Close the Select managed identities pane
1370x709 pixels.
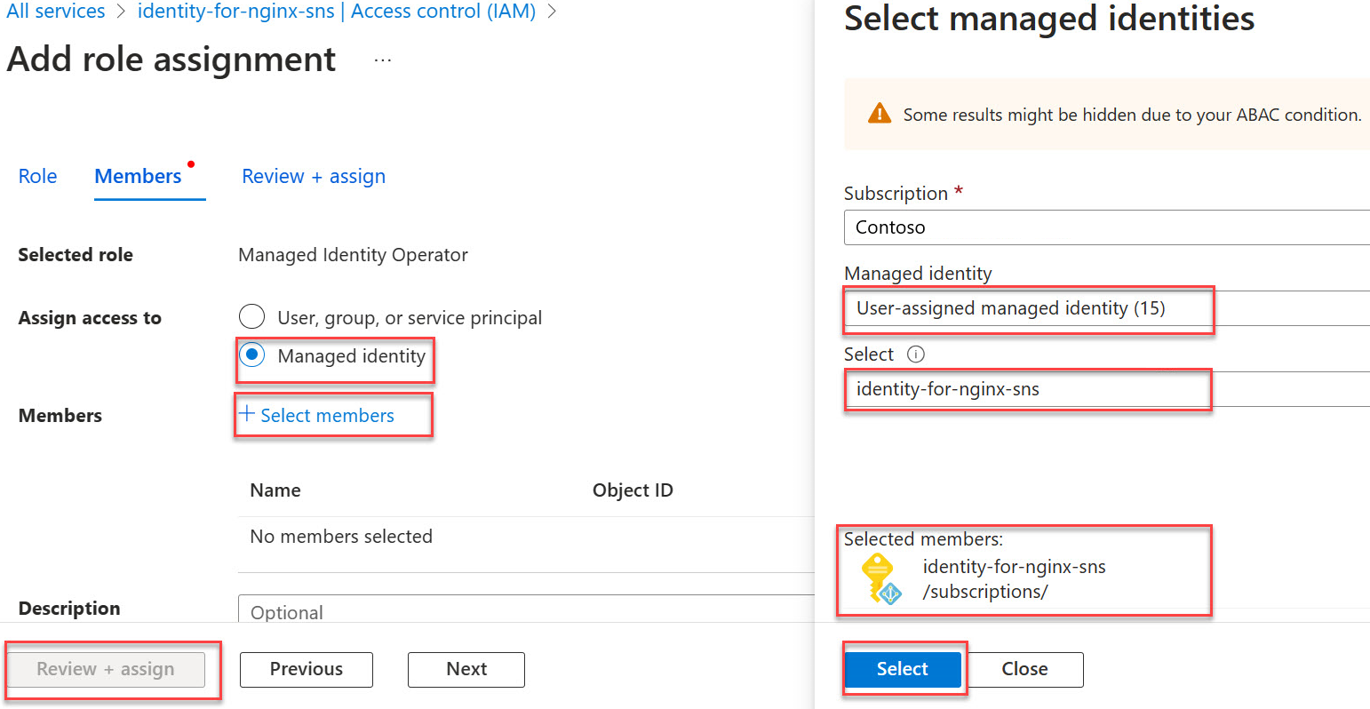1024,669
